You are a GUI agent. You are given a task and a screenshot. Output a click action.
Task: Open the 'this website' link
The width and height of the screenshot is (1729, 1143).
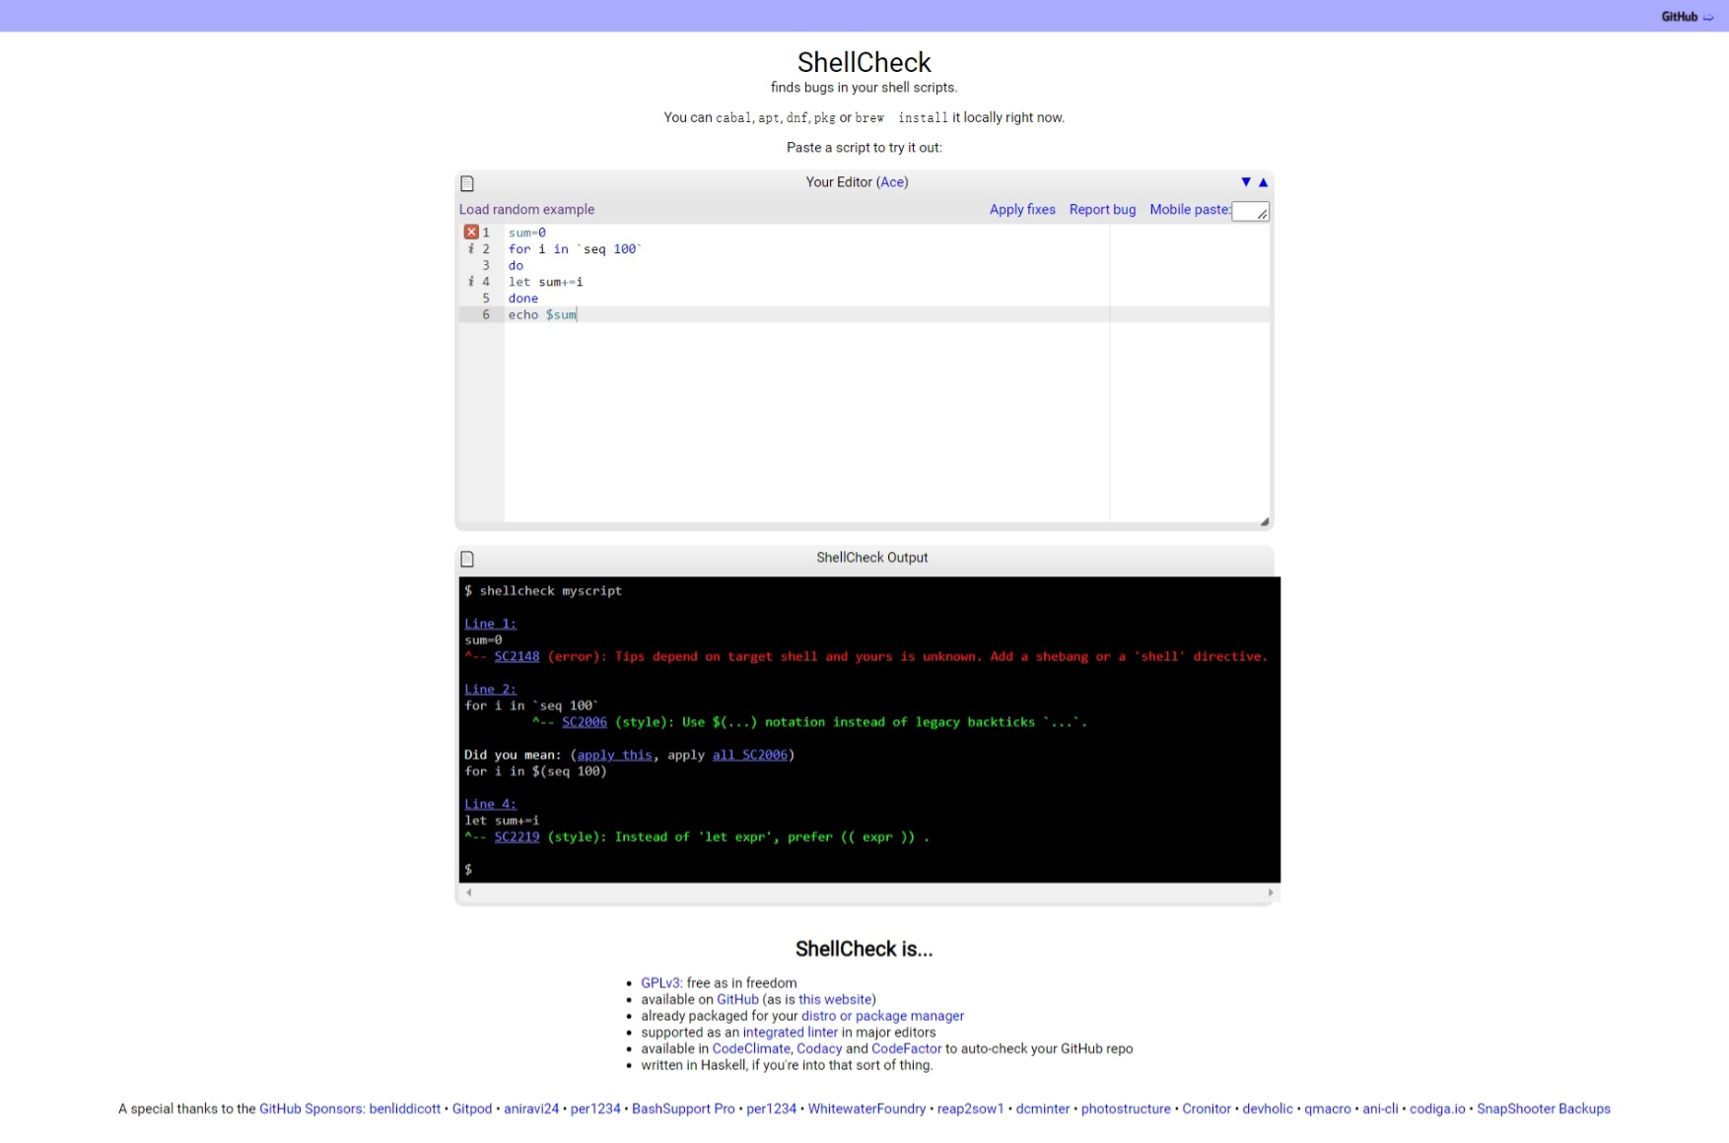[x=835, y=999]
